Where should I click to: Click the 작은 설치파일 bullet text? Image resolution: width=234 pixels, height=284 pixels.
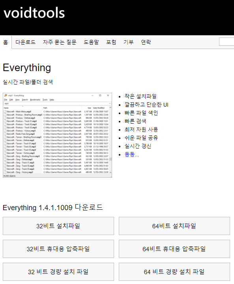click(140, 96)
